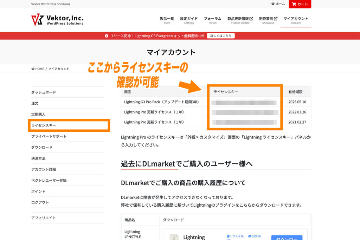Click the external-link icon beside 制作事例

tap(276, 18)
